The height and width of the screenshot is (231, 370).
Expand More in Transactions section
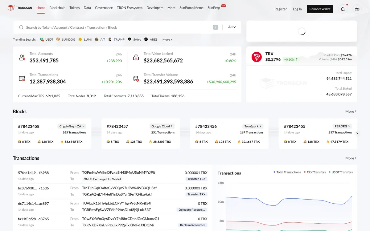click(351, 158)
